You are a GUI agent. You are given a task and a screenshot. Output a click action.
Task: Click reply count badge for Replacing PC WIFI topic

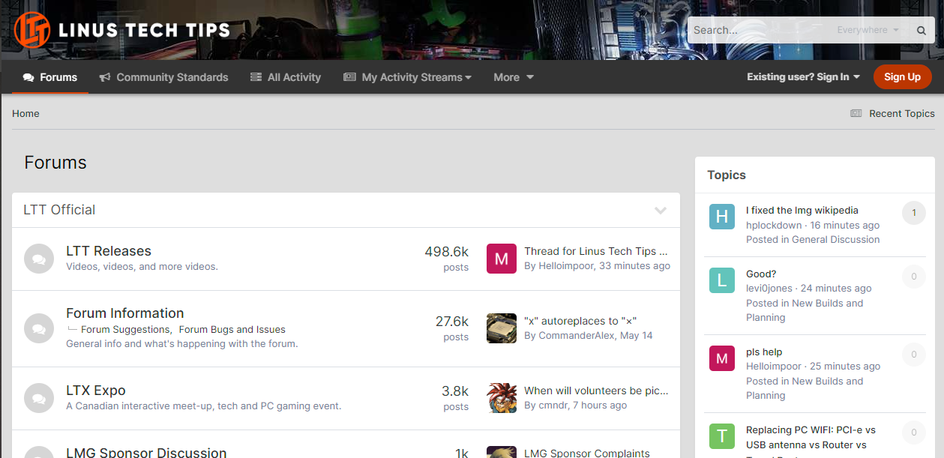coord(914,433)
